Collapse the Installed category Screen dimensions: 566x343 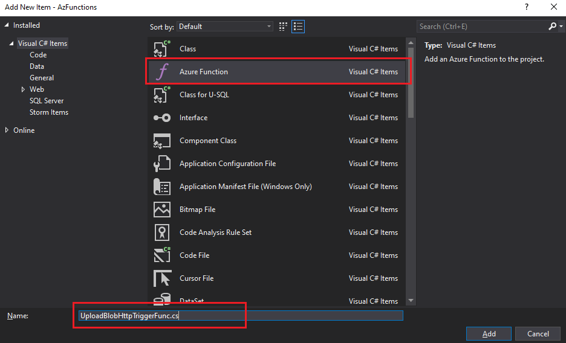click(7, 25)
